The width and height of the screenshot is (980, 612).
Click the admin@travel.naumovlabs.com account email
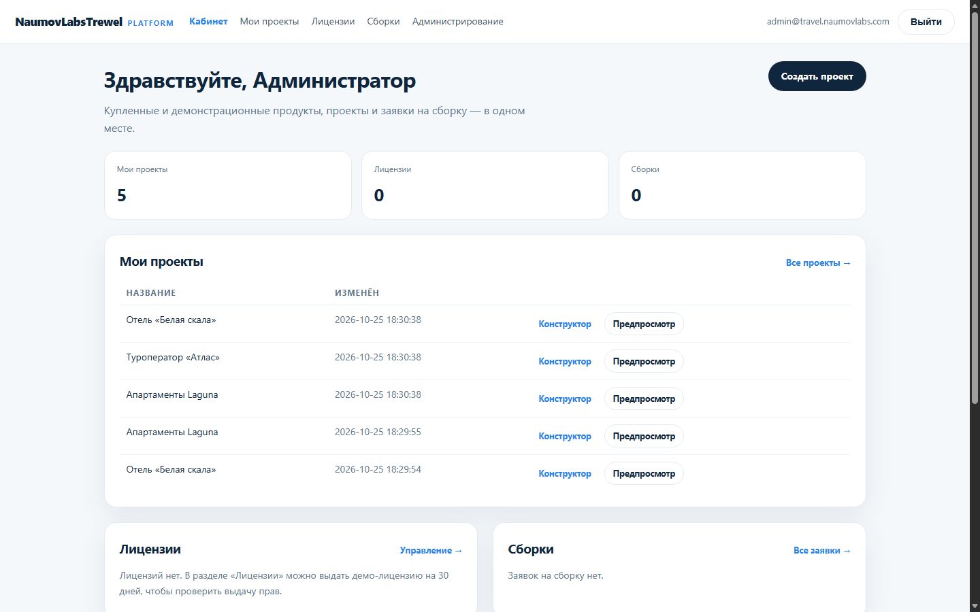(x=828, y=22)
